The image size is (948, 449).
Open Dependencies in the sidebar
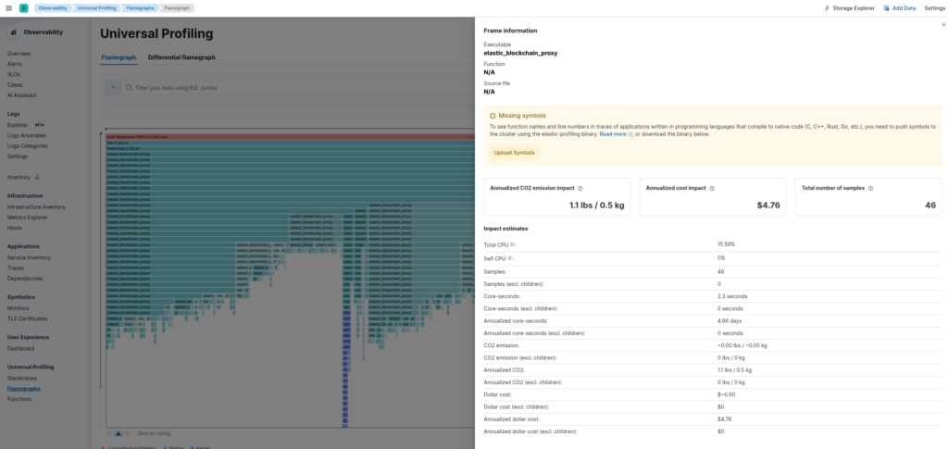coord(25,278)
